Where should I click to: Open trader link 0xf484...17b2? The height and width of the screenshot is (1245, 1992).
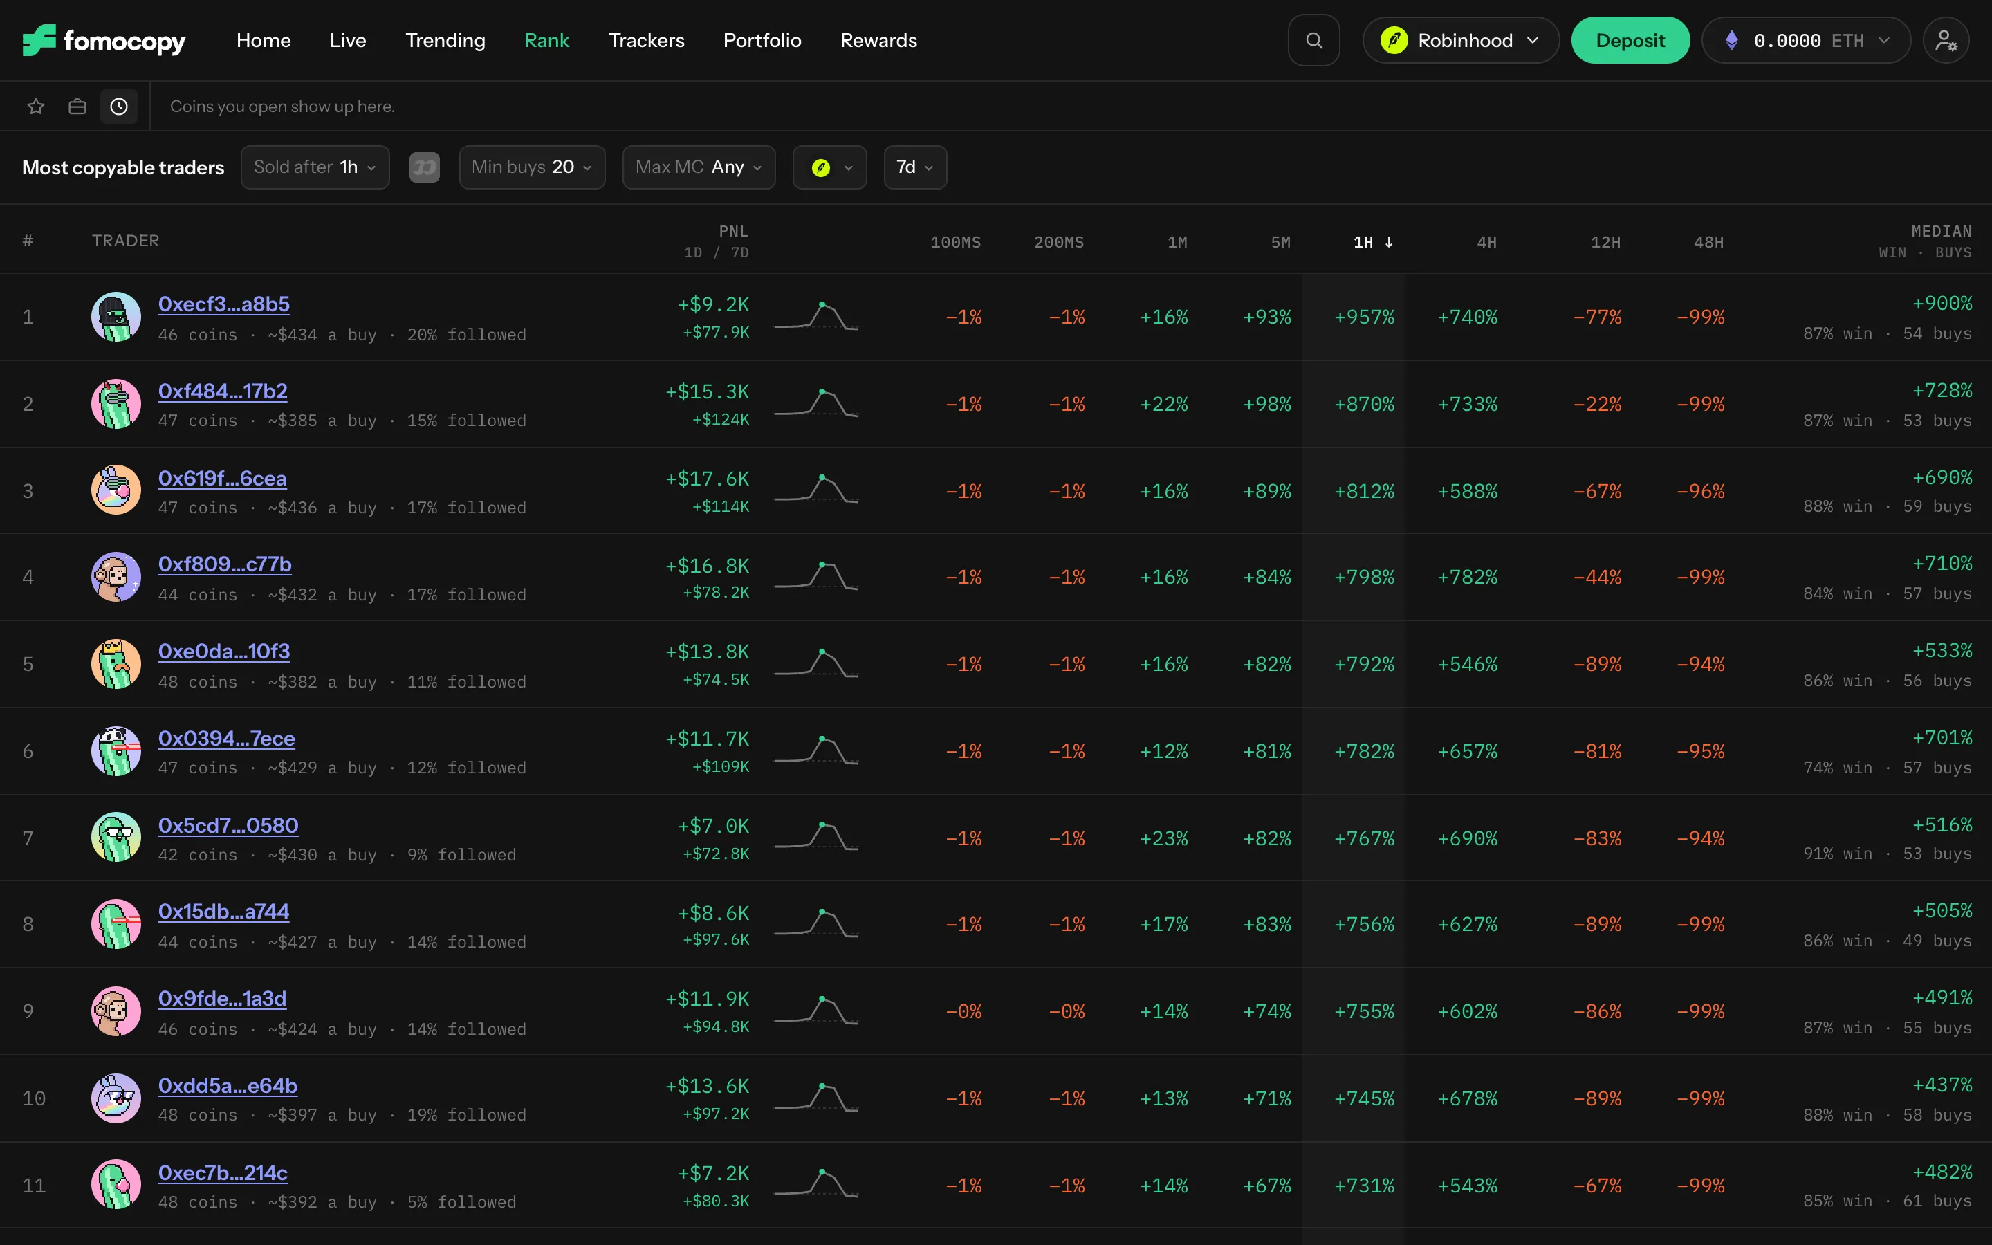(223, 391)
